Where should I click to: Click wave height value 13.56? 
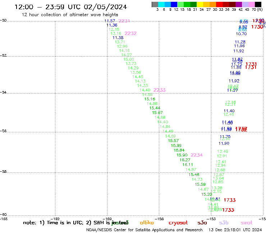pos(136,72)
